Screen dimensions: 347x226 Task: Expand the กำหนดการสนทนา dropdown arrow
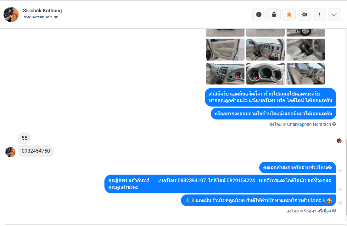coord(56,17)
